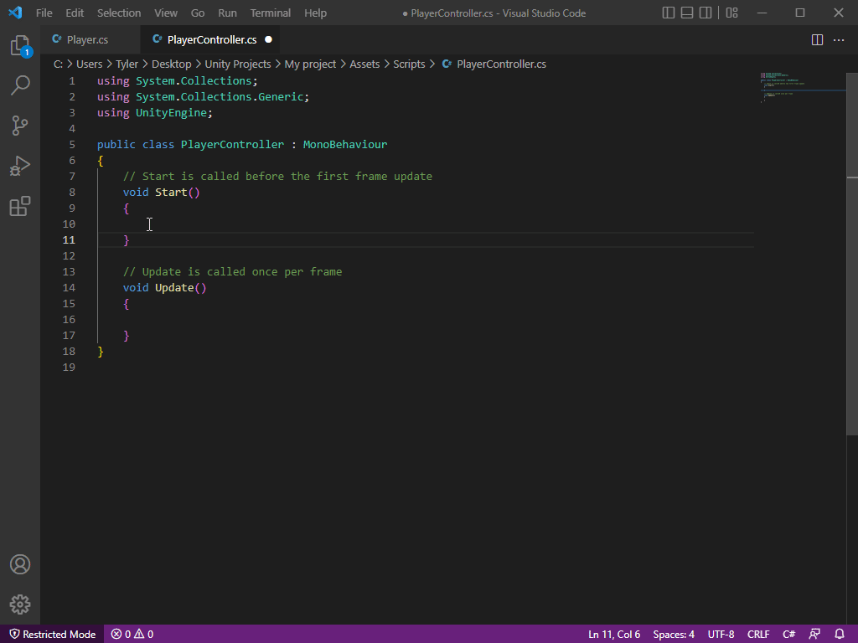
Task: Open the Search view icon
Action: pos(20,85)
